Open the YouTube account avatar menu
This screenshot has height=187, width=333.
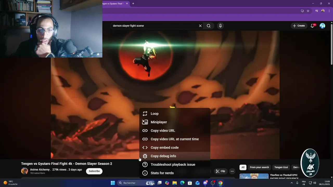click(x=322, y=26)
